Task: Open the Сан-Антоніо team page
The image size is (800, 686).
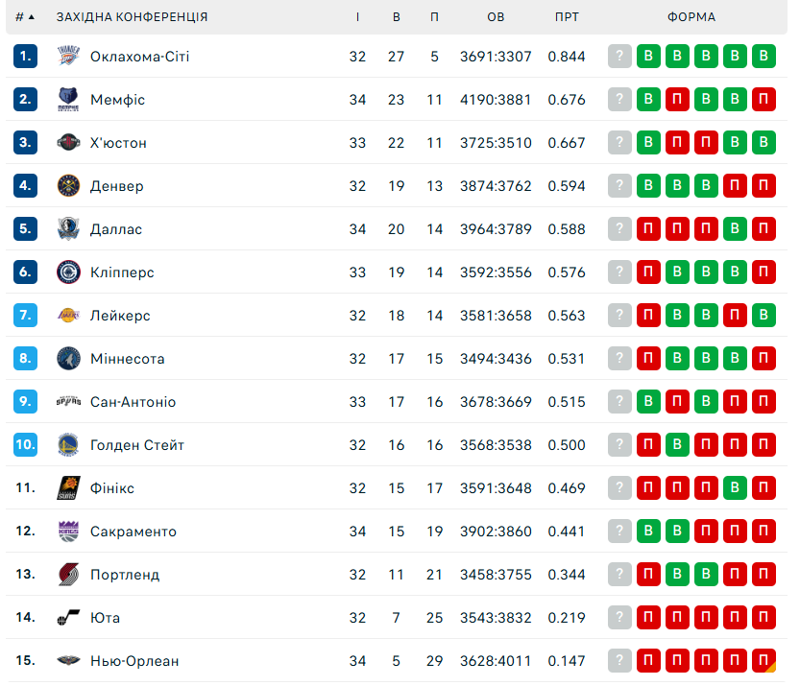Action: (133, 402)
